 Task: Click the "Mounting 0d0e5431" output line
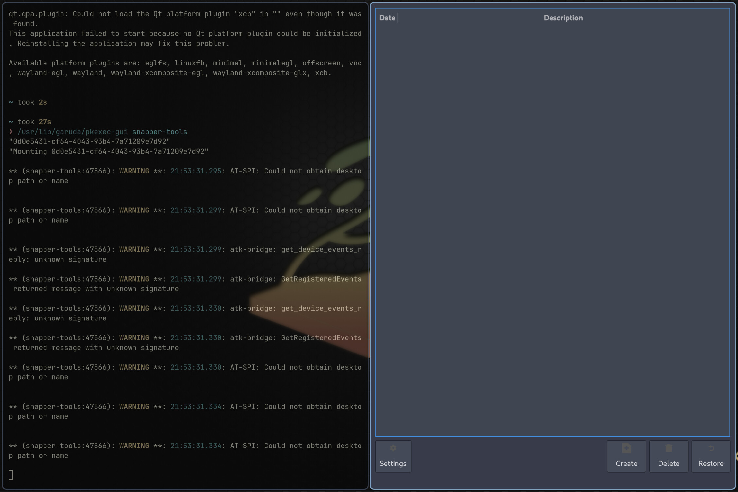pos(109,151)
